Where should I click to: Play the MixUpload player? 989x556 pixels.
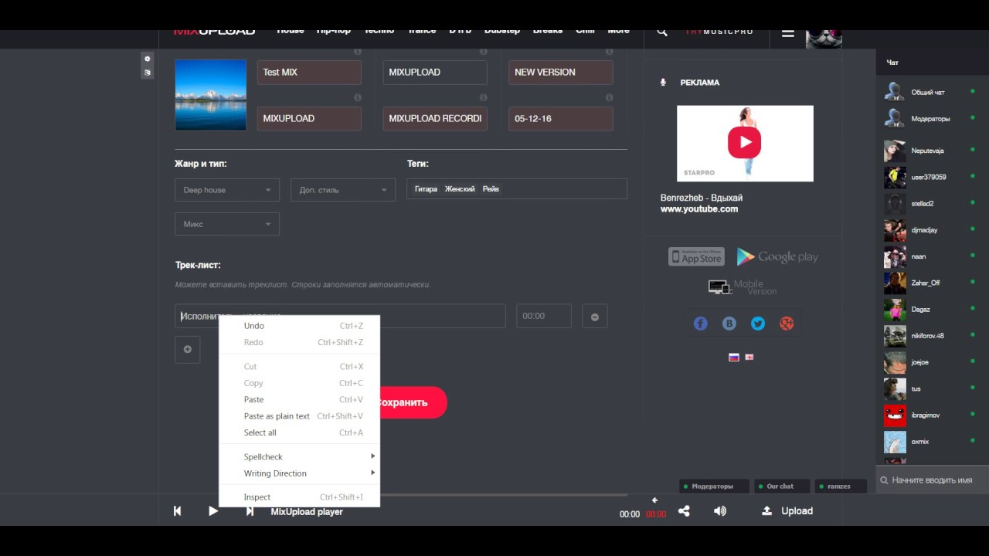(213, 511)
